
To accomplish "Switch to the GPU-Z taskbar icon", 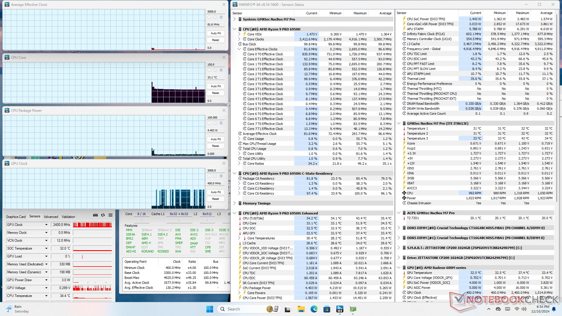I will pyautogui.click(x=353, y=309).
